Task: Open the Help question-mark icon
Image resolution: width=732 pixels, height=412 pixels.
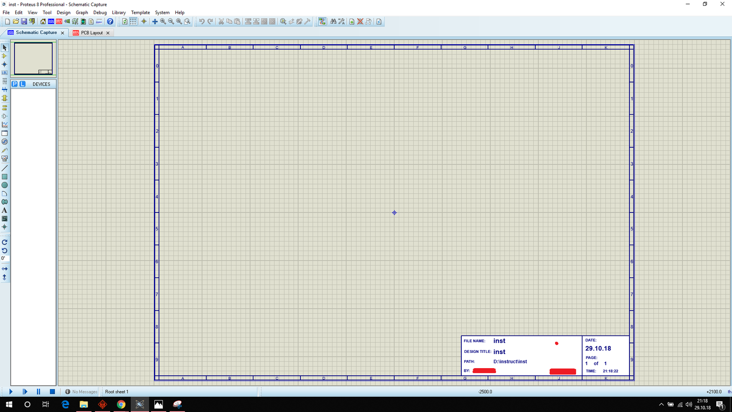Action: [110, 21]
